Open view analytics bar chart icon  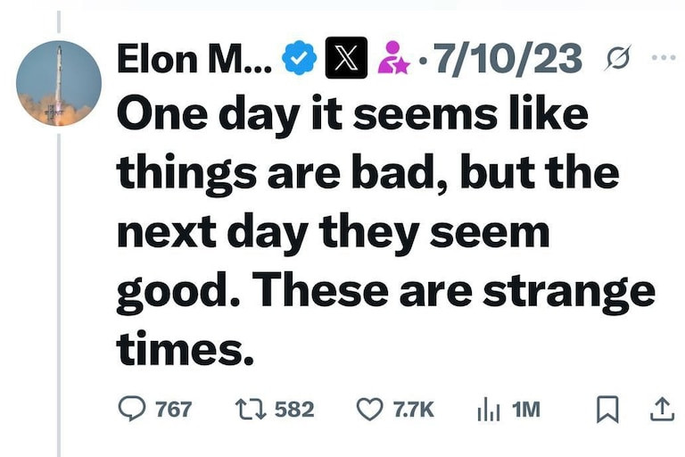click(x=489, y=409)
